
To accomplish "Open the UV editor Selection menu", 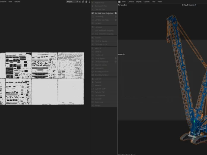I will tap(3, 2).
